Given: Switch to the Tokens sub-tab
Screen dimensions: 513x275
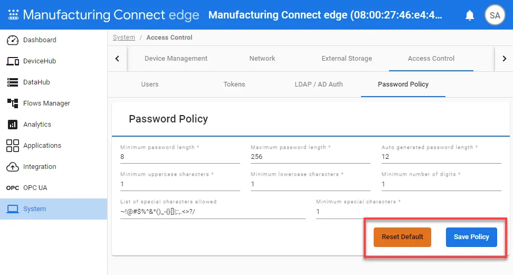Looking at the screenshot, I should (x=234, y=84).
